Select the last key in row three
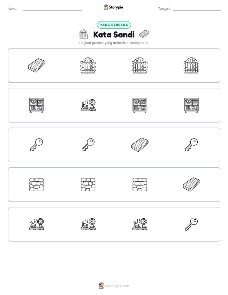Image resolution: width=228 pixels, height=295 pixels. pos(191,145)
